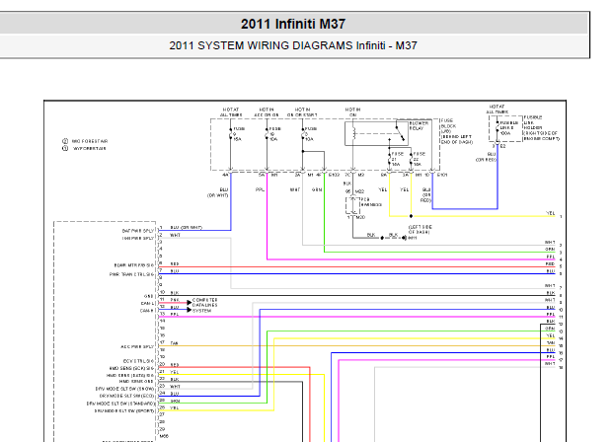Click the 'COMPUTER DATA LINES SYSTEM' reference
Screen dimensions: 613x442
205,305
